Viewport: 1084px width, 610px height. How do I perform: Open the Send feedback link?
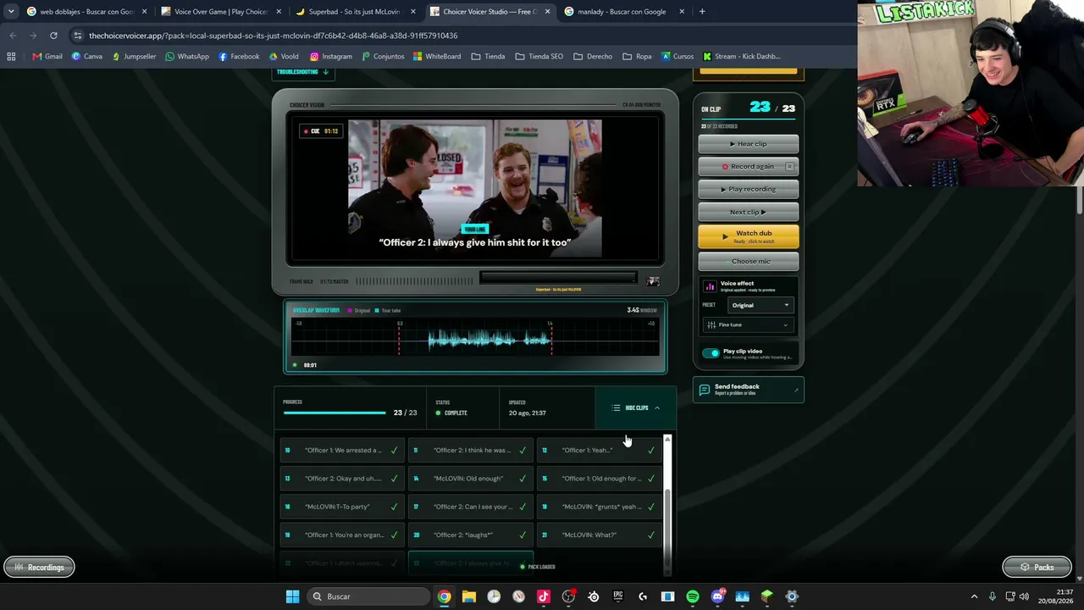[x=749, y=390]
